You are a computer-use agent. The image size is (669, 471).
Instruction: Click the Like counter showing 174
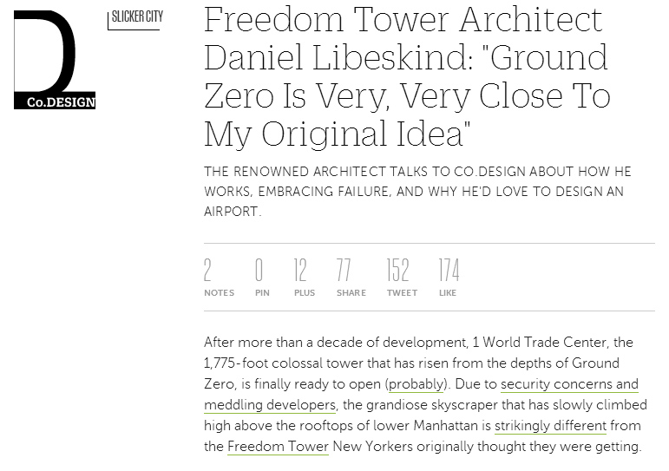[448, 278]
